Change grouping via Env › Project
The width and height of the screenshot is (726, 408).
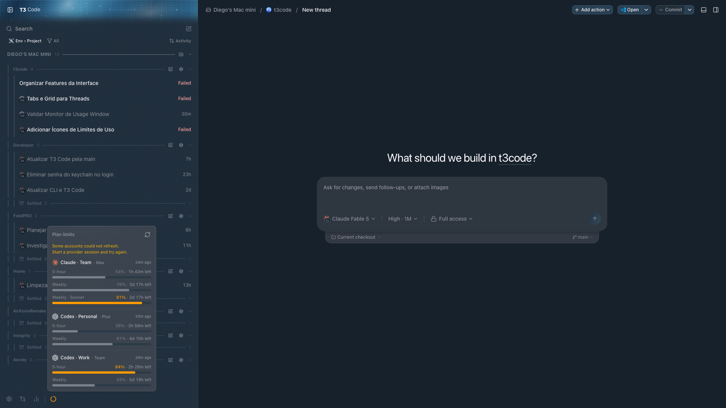tap(25, 41)
